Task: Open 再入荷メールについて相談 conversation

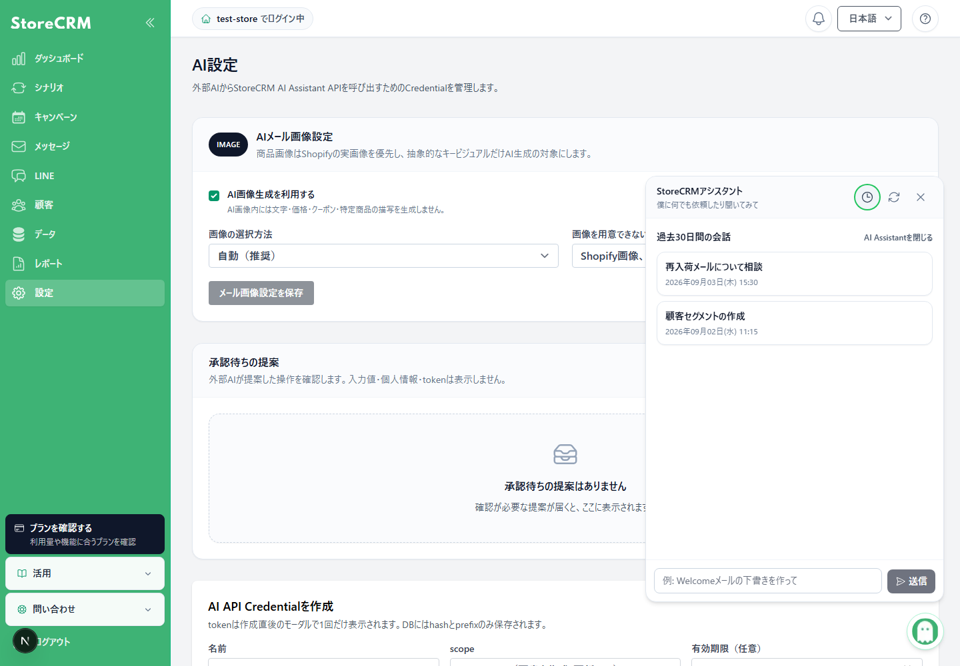Action: click(x=795, y=274)
